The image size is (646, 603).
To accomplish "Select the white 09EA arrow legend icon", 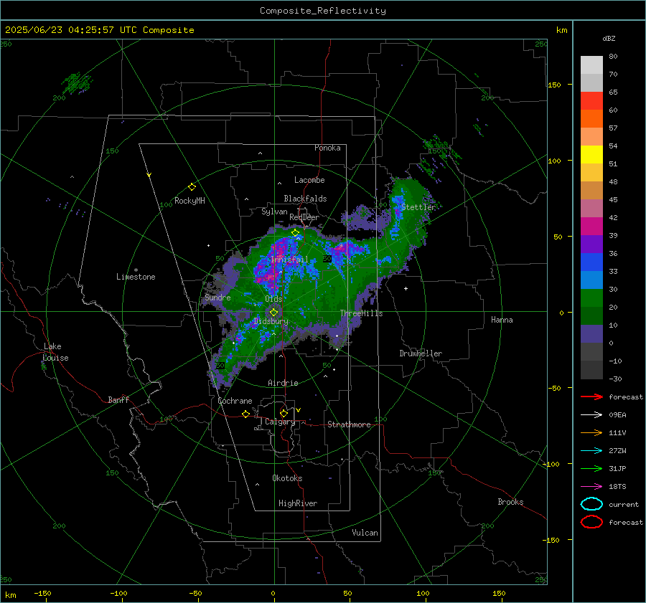I will pyautogui.click(x=591, y=414).
